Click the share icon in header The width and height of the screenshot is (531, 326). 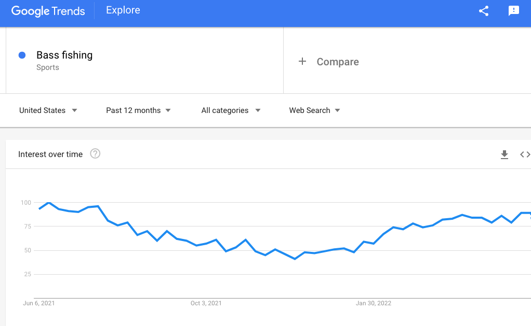tap(484, 11)
